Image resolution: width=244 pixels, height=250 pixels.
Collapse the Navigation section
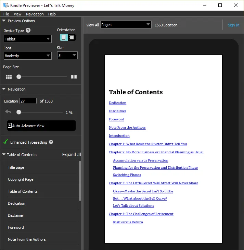click(x=4, y=89)
